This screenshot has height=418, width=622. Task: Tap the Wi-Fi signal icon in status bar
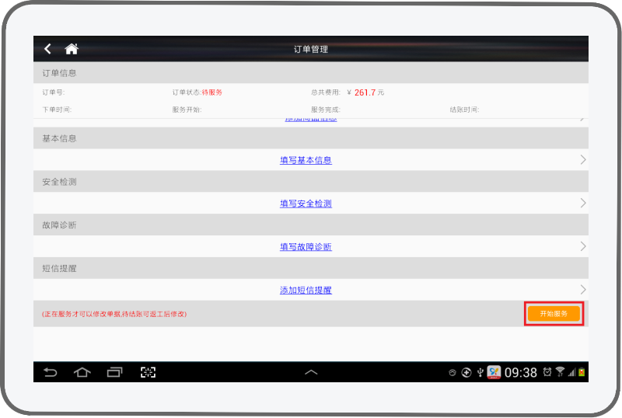pyautogui.click(x=560, y=372)
